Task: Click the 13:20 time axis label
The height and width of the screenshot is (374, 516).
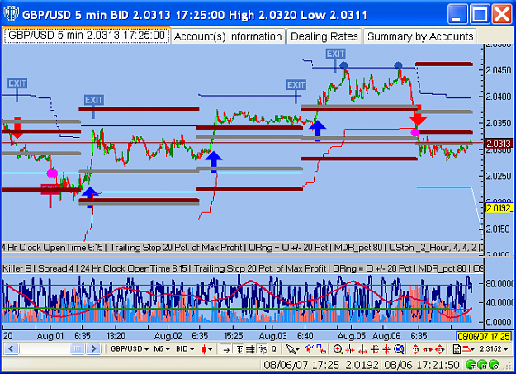Action: point(116,336)
